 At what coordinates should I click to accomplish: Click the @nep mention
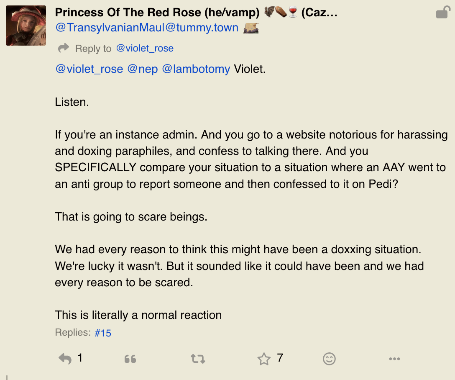pos(143,69)
